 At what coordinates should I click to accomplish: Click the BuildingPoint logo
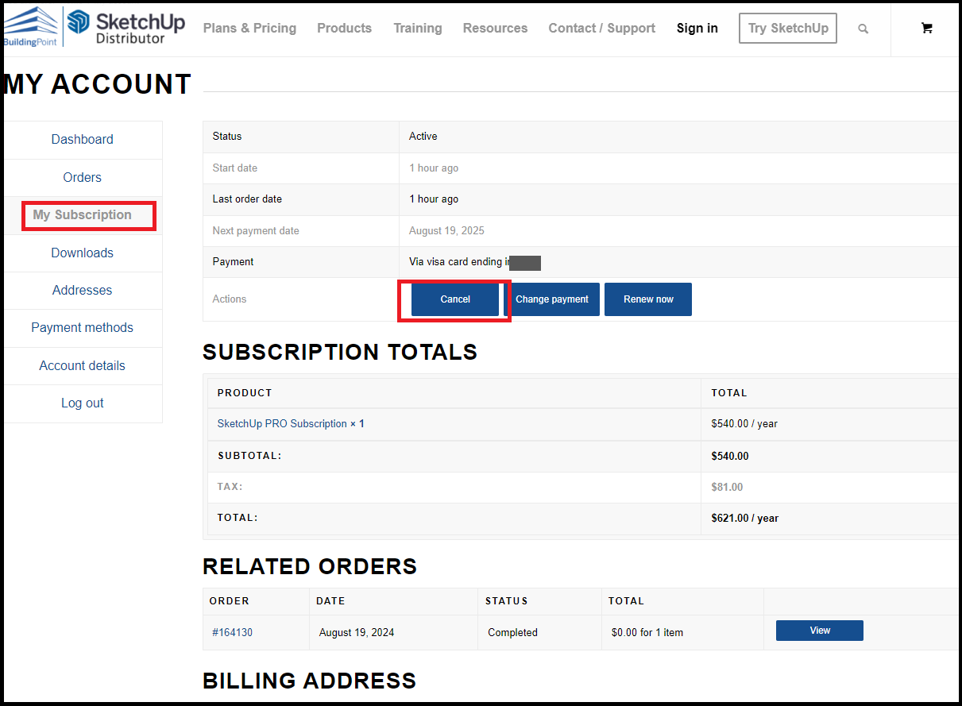point(30,27)
